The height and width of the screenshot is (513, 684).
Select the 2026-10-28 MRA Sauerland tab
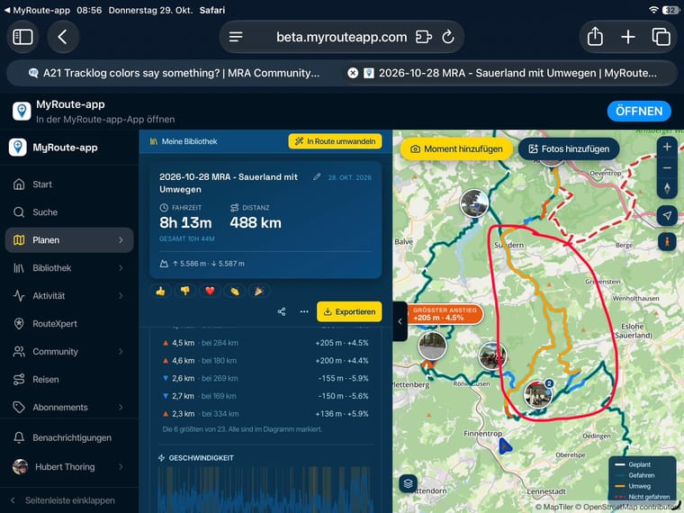[x=510, y=73]
